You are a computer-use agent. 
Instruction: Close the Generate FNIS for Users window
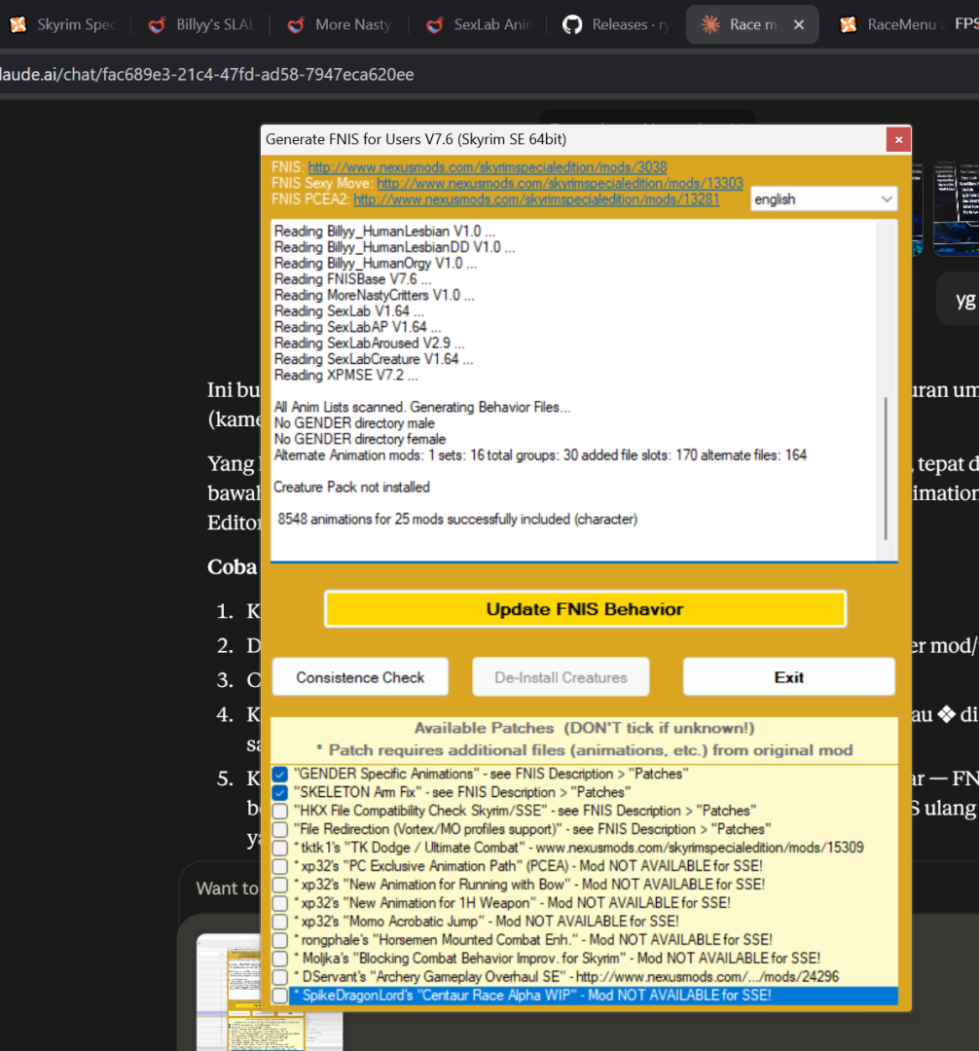(x=898, y=139)
